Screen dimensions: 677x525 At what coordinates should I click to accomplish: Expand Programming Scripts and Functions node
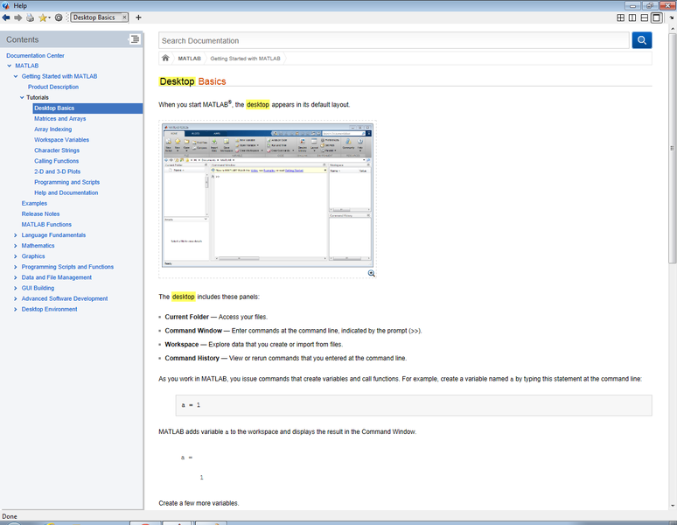tap(16, 267)
